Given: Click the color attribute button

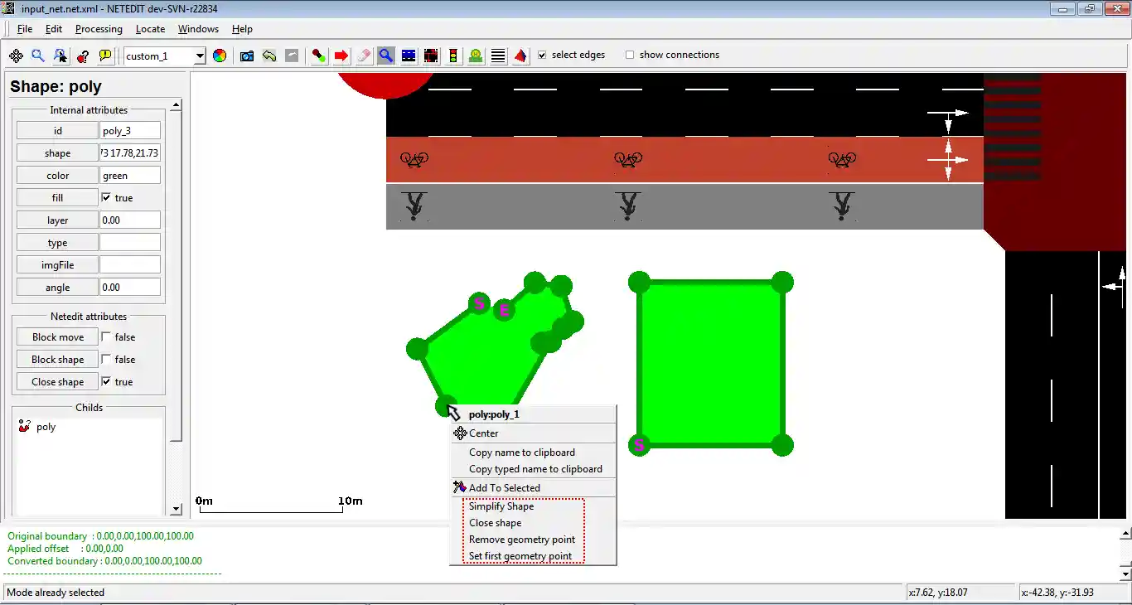Looking at the screenshot, I should 57,176.
